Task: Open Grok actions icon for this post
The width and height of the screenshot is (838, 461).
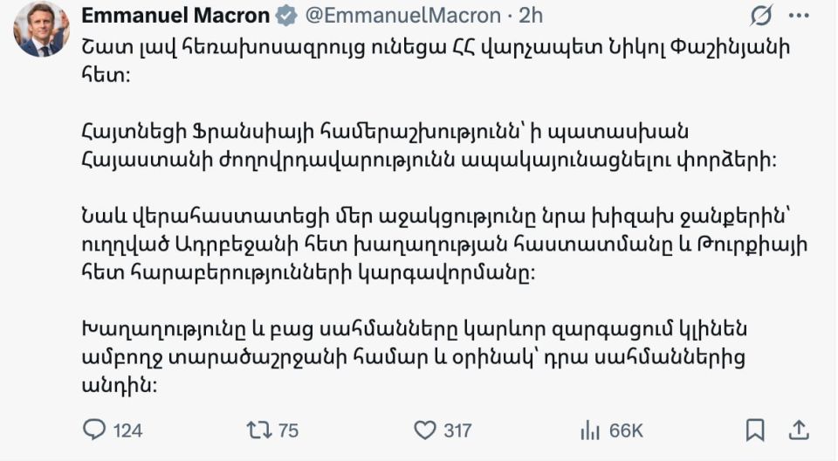Action: [x=760, y=16]
